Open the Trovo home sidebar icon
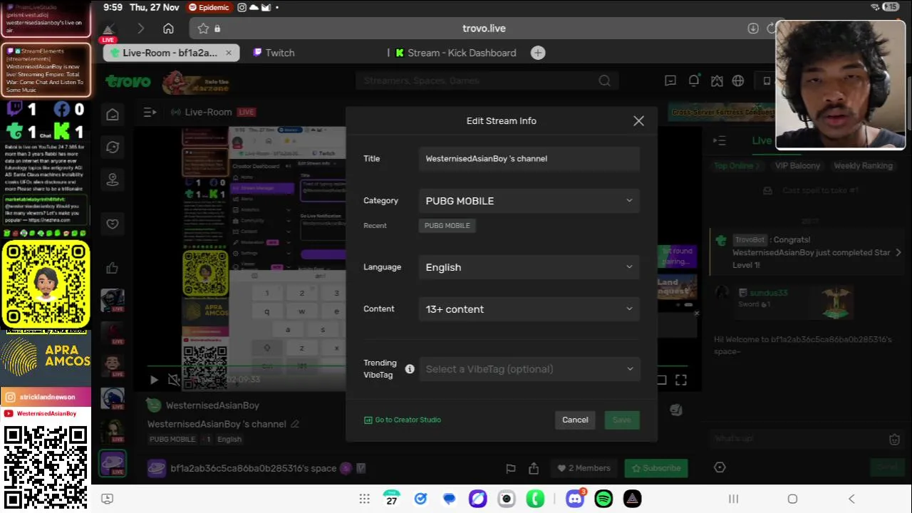The height and width of the screenshot is (513, 912). [x=113, y=115]
